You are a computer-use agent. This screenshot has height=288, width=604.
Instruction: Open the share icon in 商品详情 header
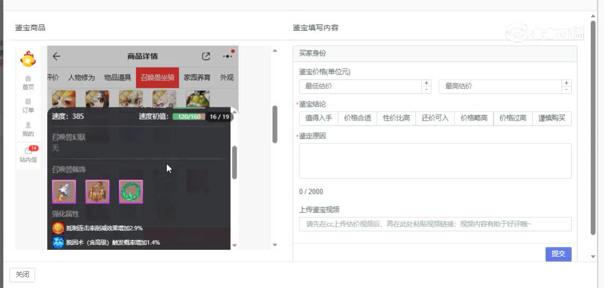(206, 57)
